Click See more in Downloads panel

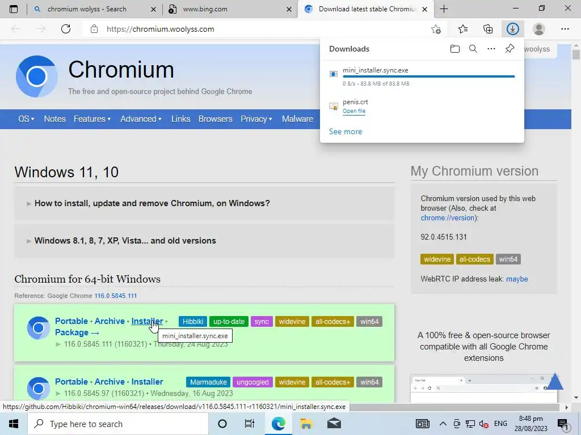coord(346,131)
